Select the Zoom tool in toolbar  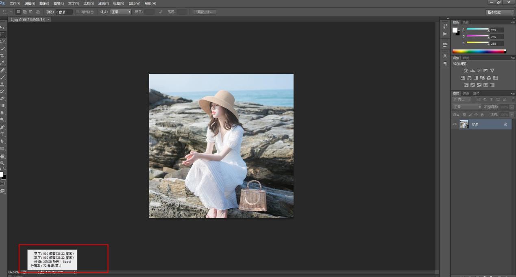(x=2, y=163)
